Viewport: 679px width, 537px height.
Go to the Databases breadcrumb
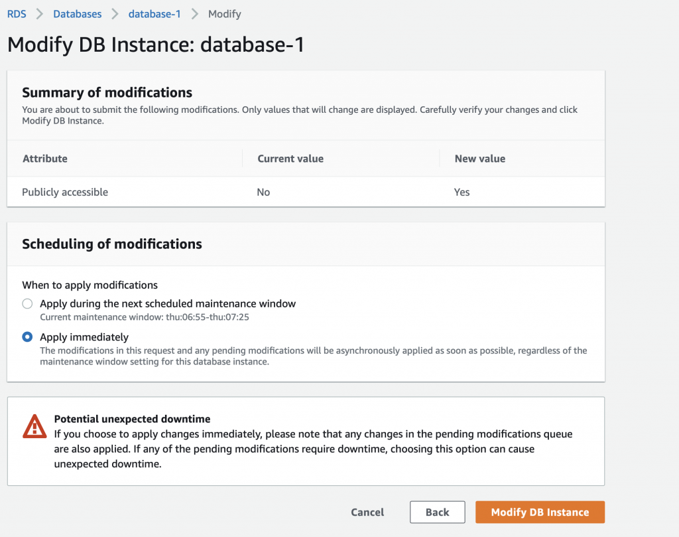click(77, 14)
